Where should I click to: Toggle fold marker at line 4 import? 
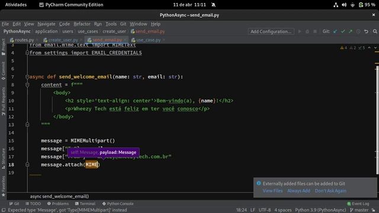[27, 53]
